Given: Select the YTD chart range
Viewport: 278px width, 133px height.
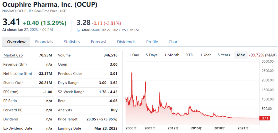Looking at the screenshot, I should [x=190, y=55].
